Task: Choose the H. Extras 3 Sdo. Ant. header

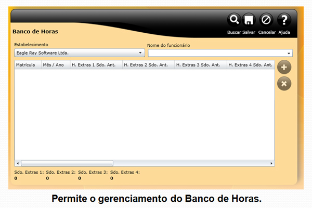Action: (200, 65)
